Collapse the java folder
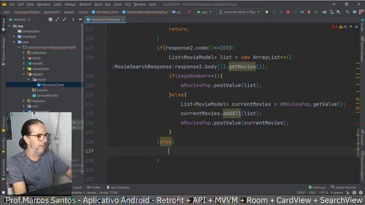The image size is (365, 205). coord(14,42)
